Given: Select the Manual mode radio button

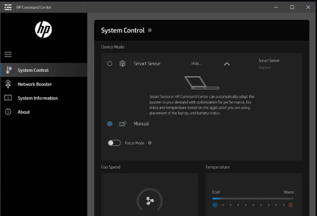Looking at the screenshot, I should coord(110,124).
